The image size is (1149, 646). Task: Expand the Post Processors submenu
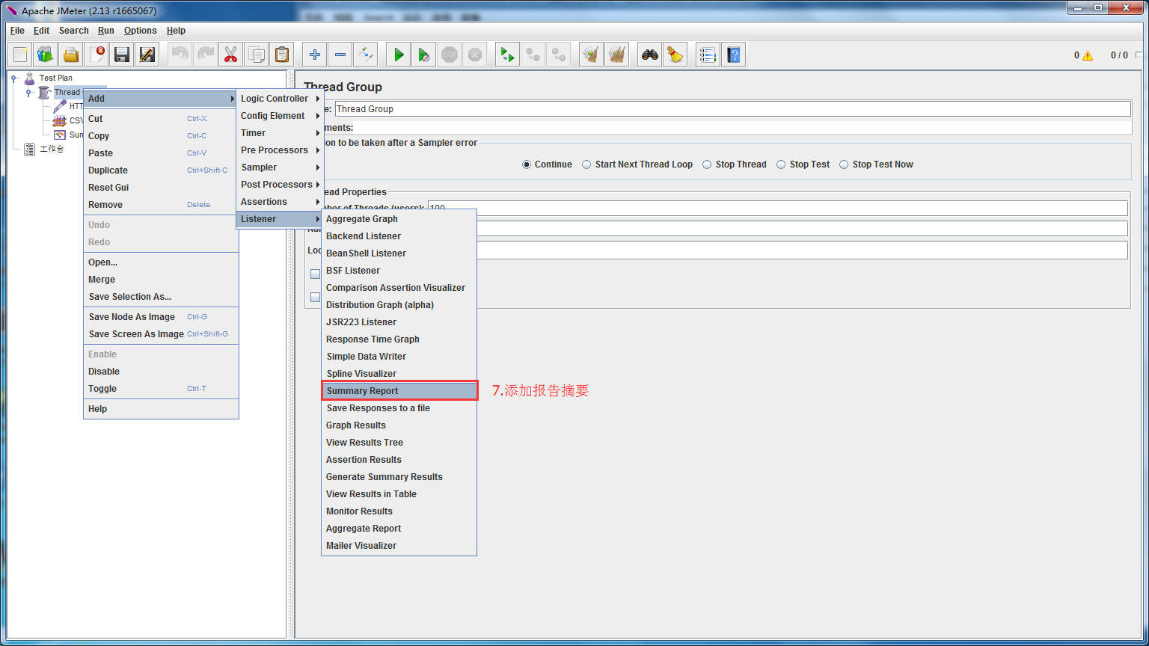(x=280, y=185)
